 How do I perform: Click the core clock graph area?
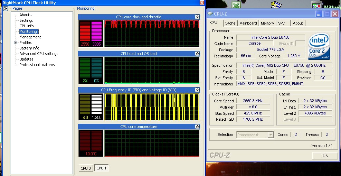point(152,34)
